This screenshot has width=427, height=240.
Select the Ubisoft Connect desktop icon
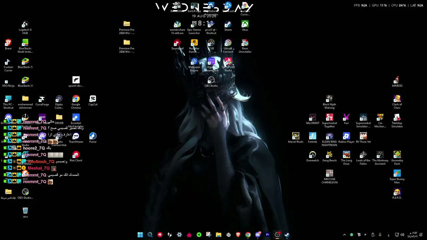pos(228,46)
